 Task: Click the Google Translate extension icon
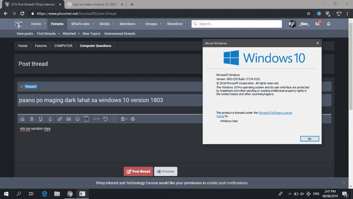point(319,14)
